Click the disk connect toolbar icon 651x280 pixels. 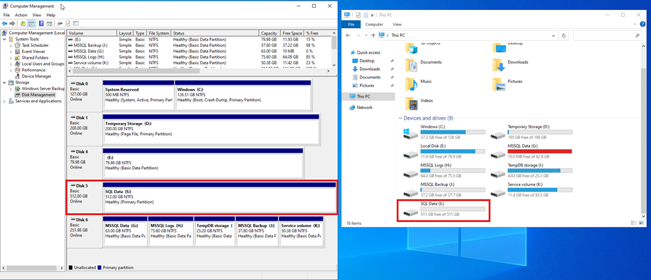pyautogui.click(x=60, y=23)
